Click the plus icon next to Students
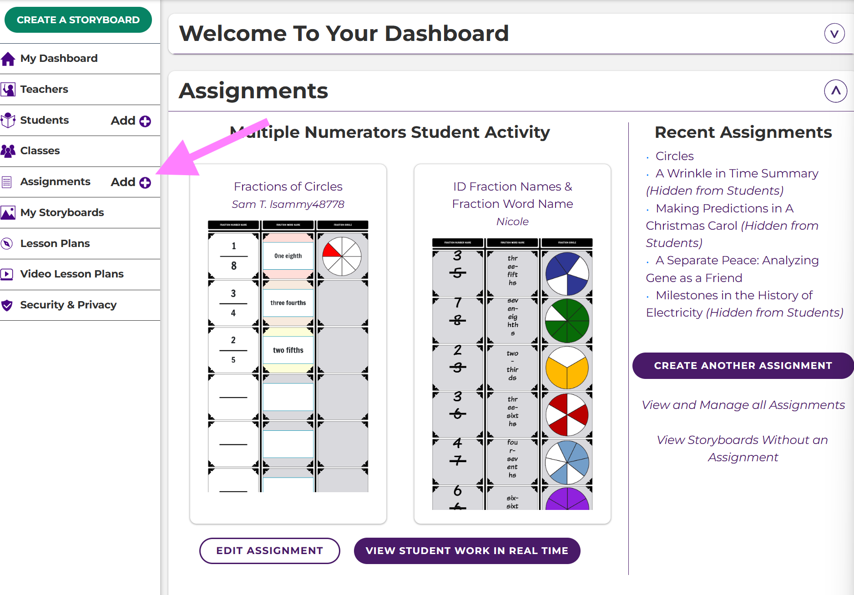 pyautogui.click(x=145, y=121)
